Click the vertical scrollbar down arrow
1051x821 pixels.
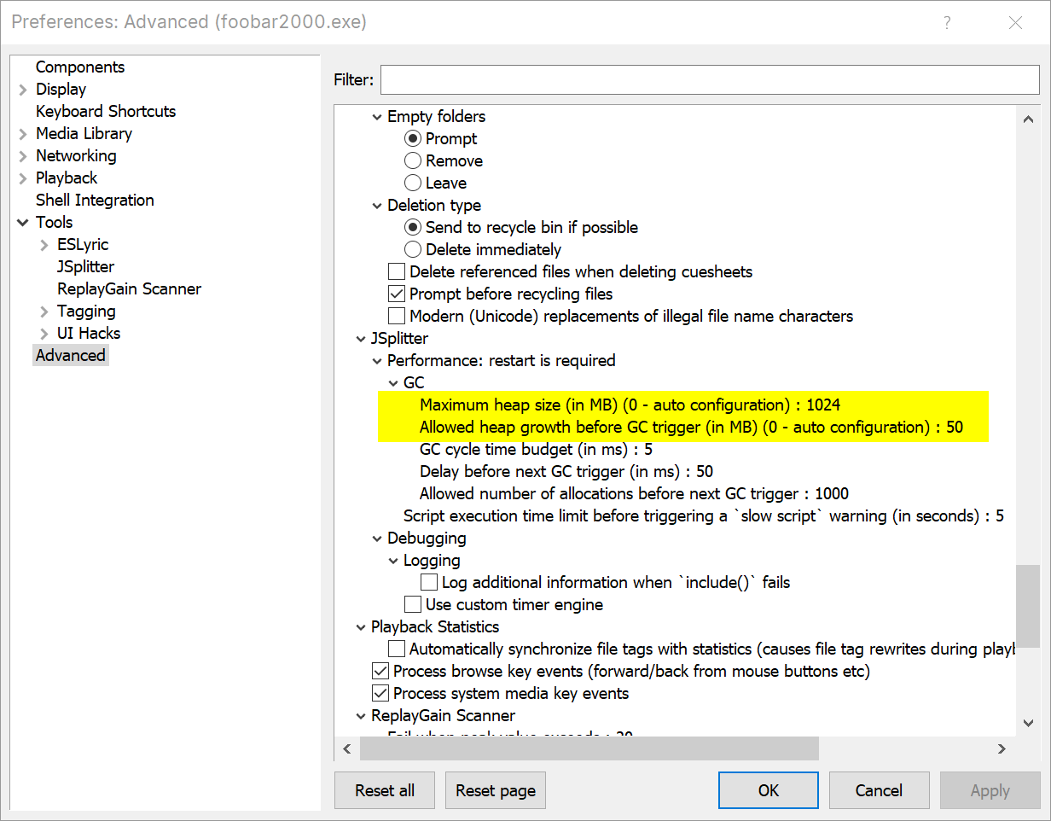click(x=1029, y=723)
